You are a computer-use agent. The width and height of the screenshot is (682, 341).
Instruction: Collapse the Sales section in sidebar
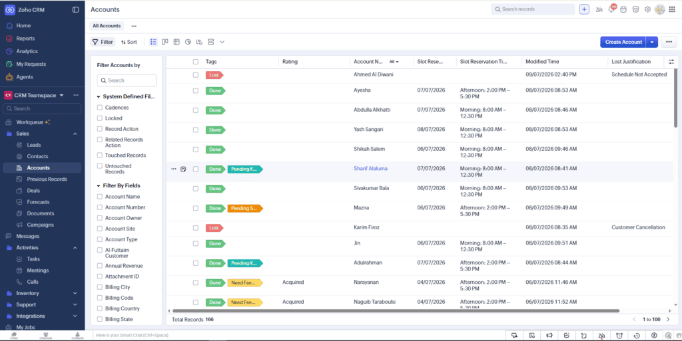75,134
